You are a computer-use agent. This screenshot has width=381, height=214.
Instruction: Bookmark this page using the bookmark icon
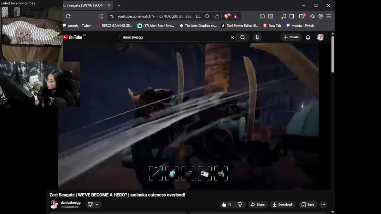101,16
